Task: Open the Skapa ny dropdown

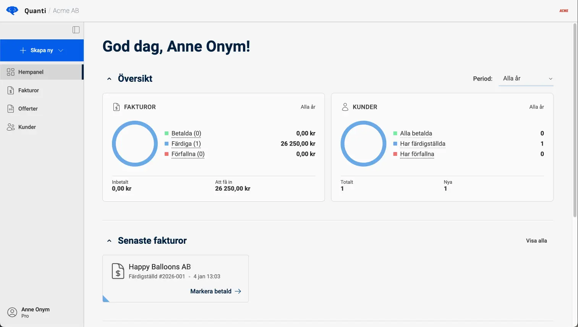Action: (42, 50)
